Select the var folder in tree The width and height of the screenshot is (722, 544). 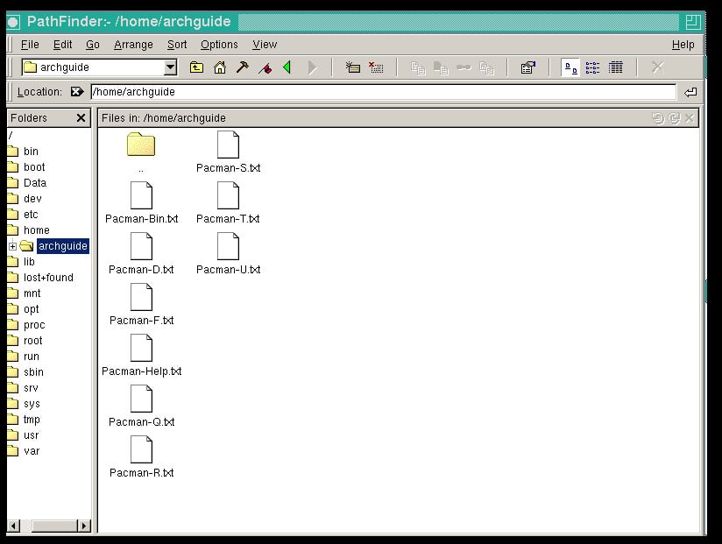(x=24, y=451)
